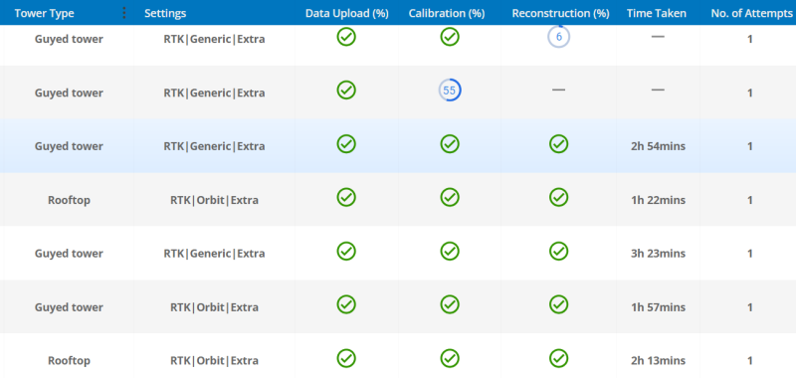Select 'Rooftop' in the 1h 22mins row
This screenshot has height=378, width=796.
(x=69, y=200)
